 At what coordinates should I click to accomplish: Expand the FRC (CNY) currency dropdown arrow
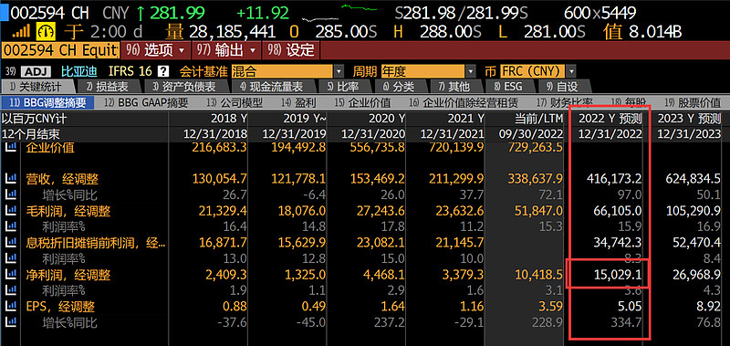pyautogui.click(x=571, y=72)
